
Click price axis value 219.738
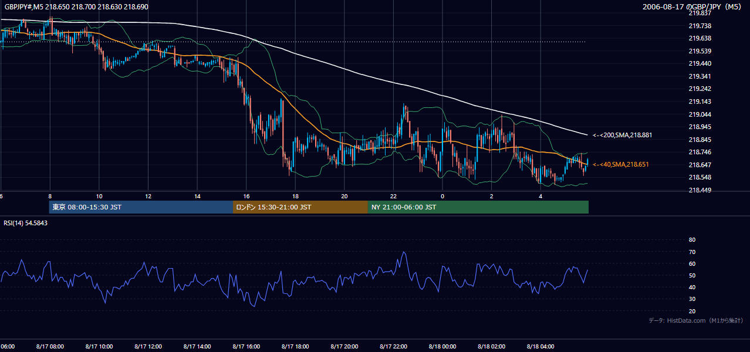point(700,26)
